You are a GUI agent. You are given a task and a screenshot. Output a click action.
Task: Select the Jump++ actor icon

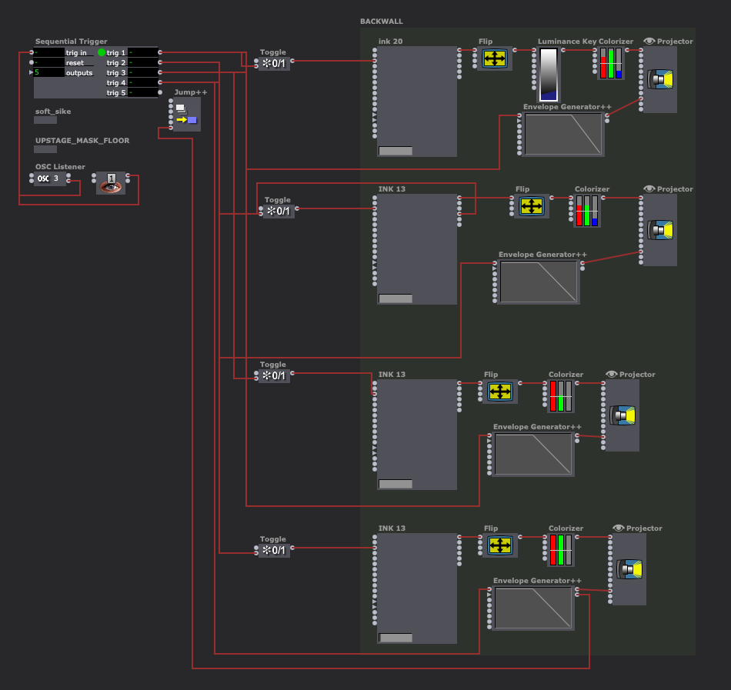186,114
